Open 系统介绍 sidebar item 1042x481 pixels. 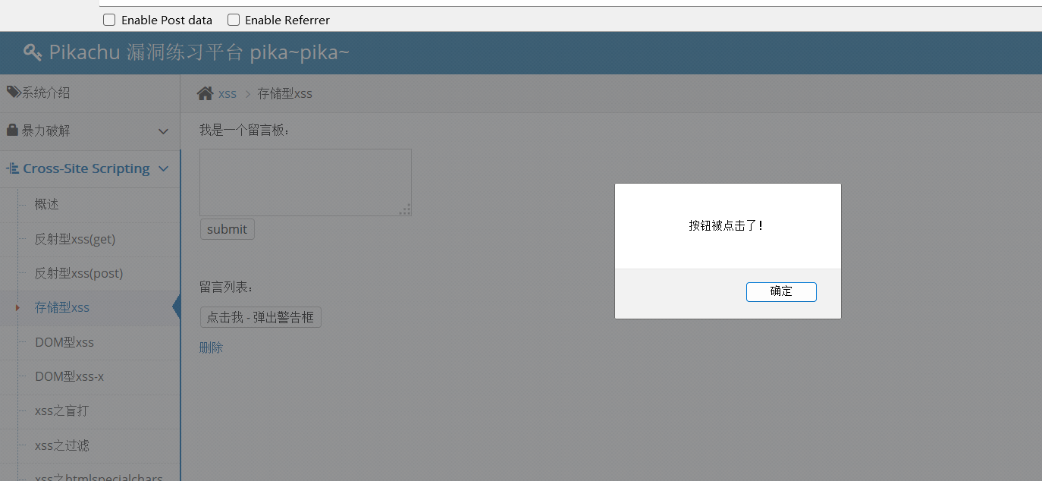(89, 93)
